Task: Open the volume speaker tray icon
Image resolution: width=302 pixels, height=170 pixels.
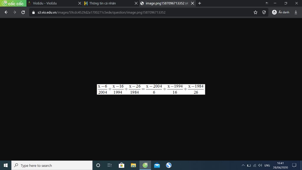Action: coord(260,165)
